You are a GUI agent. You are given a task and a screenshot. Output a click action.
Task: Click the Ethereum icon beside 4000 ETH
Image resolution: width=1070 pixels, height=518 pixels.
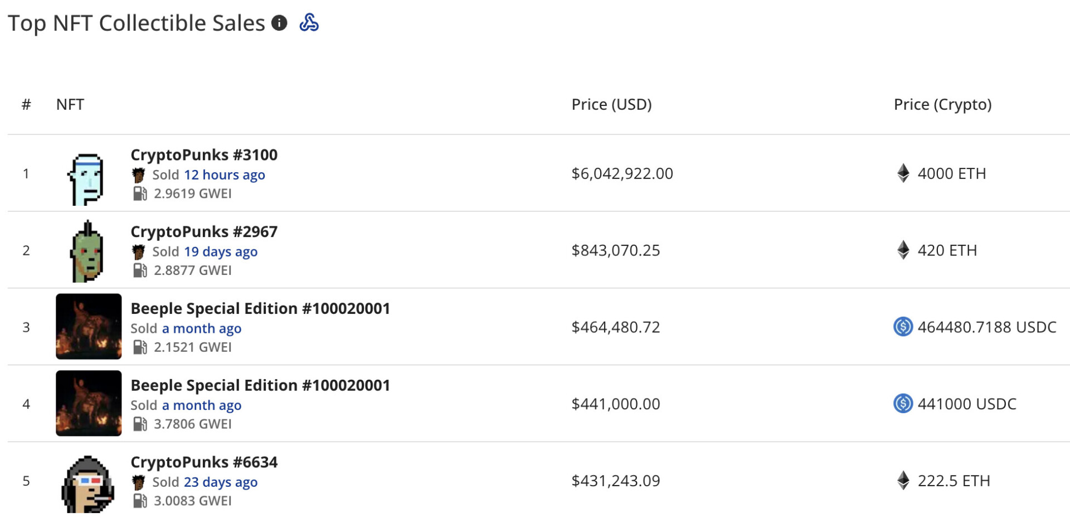tap(903, 173)
